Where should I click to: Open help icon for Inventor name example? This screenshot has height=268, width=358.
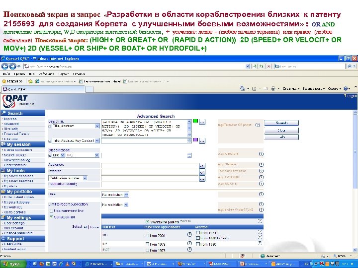(261, 171)
